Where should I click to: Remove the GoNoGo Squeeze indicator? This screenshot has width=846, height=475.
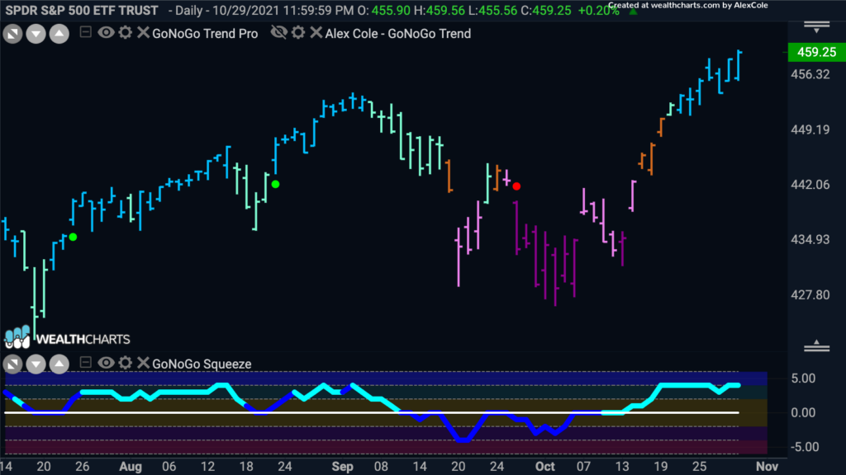click(143, 363)
